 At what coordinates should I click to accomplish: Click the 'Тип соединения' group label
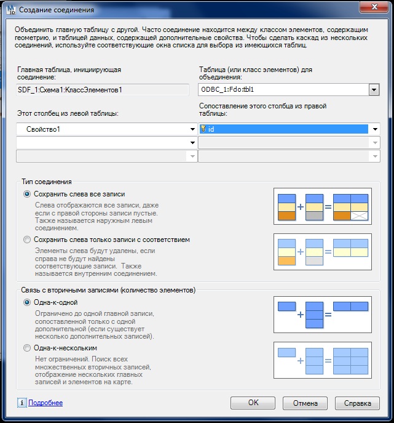click(47, 182)
